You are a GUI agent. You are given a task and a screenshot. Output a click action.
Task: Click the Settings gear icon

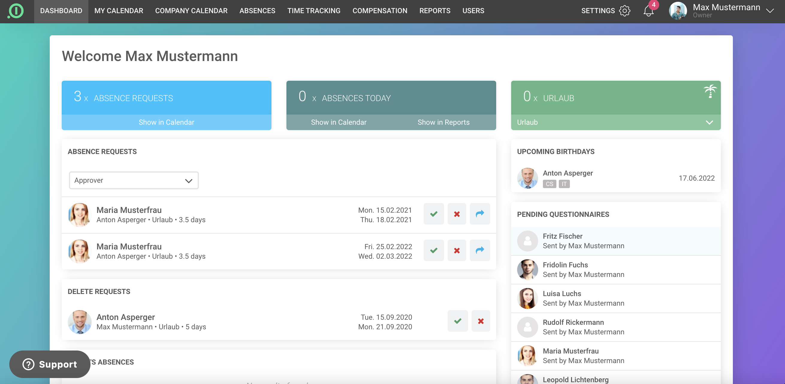(624, 11)
